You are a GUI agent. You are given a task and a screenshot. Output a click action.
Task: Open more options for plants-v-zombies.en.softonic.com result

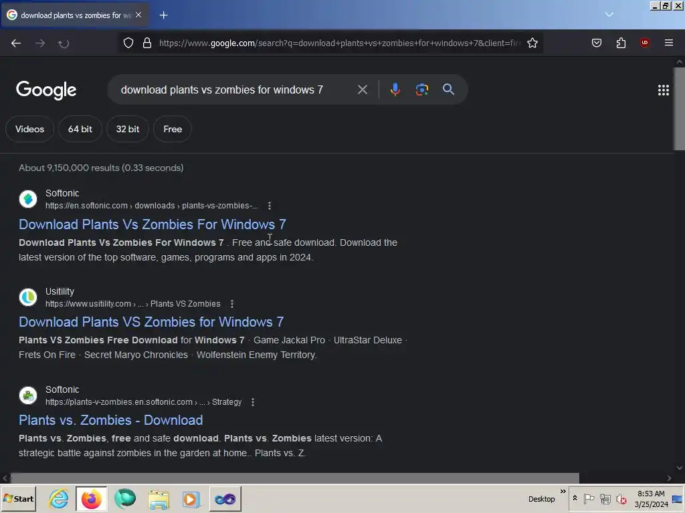tap(253, 402)
